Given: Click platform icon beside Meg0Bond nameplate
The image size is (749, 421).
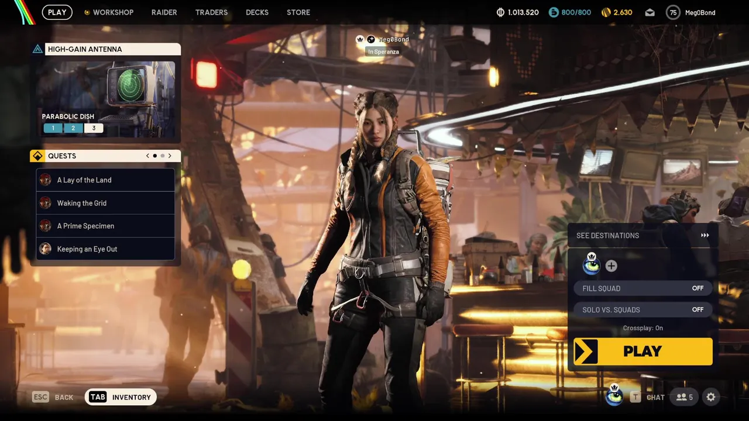Looking at the screenshot, I should tap(370, 39).
